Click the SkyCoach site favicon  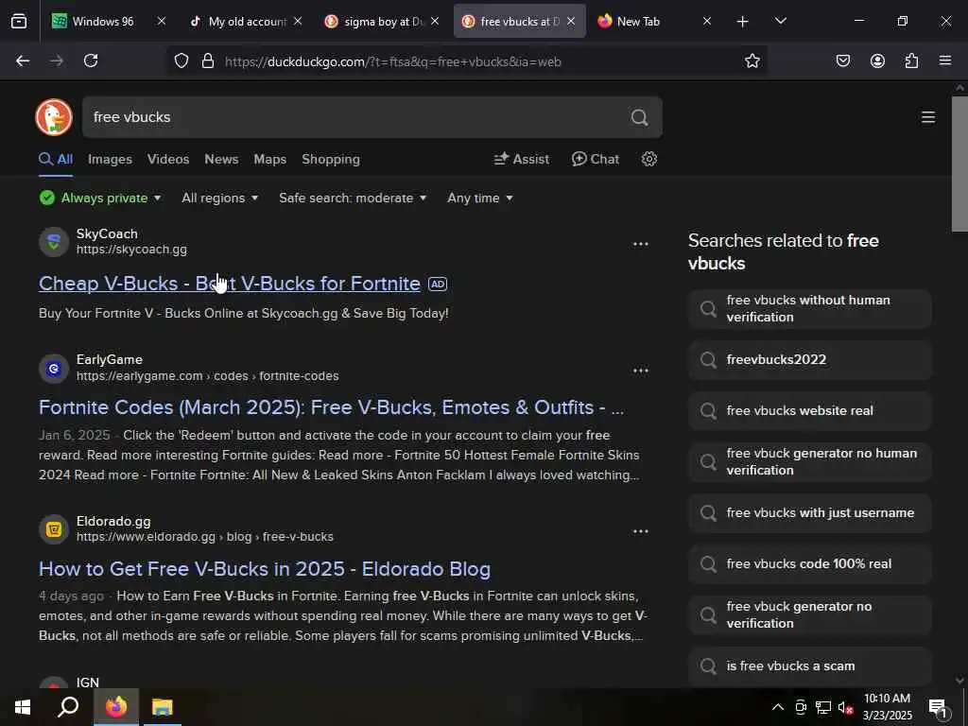pos(54,242)
